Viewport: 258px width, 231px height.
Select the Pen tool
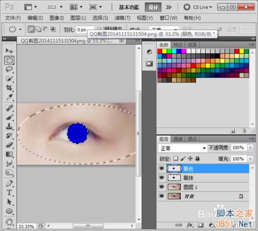tap(9, 183)
